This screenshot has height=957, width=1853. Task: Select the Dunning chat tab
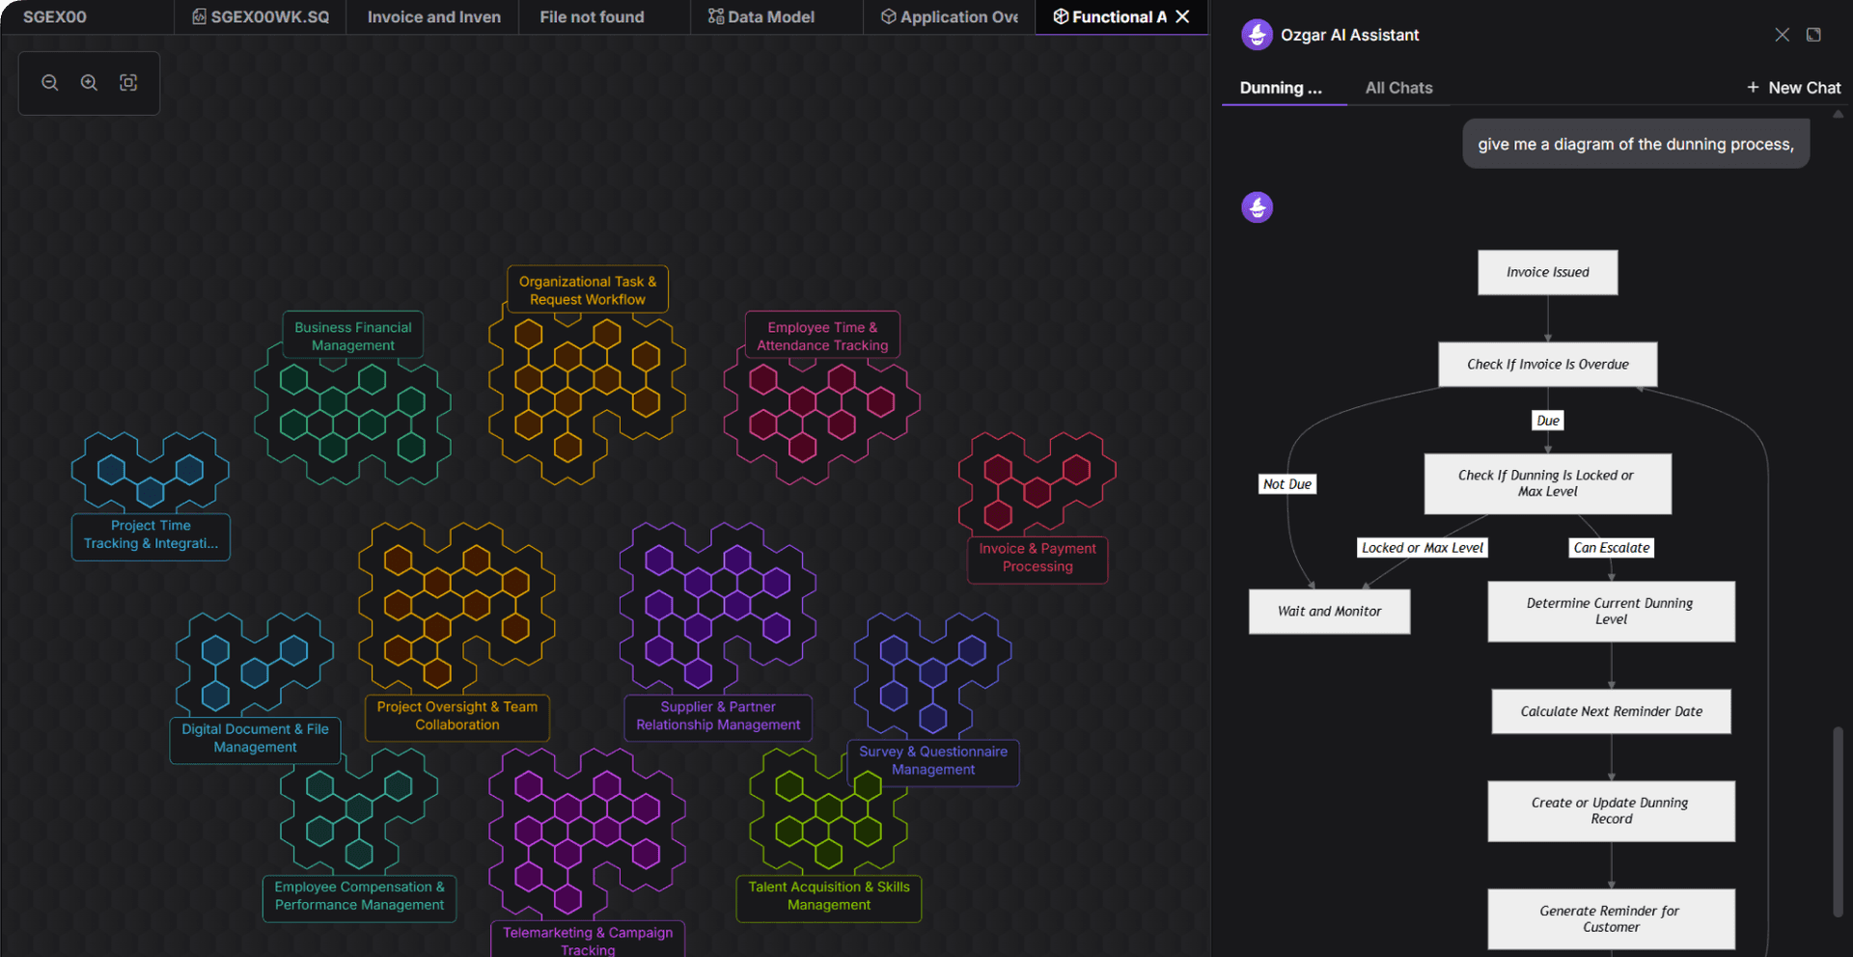tap(1281, 88)
